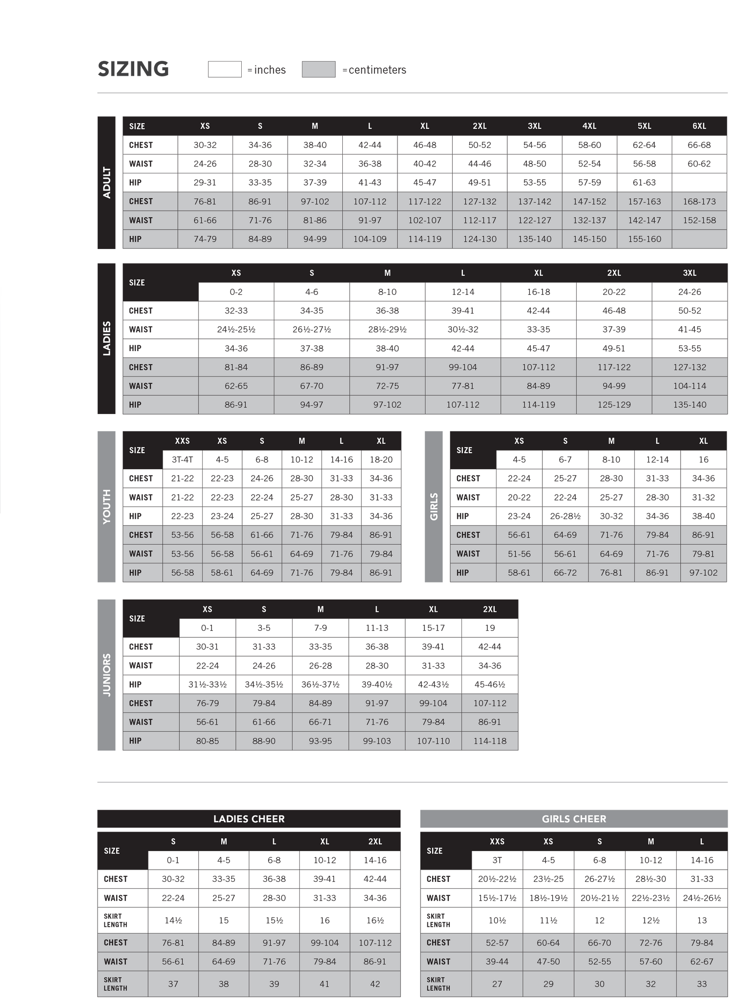Select the 5XL column header in Adult table
Viewport: 731px width, 1000px height.
[645, 126]
